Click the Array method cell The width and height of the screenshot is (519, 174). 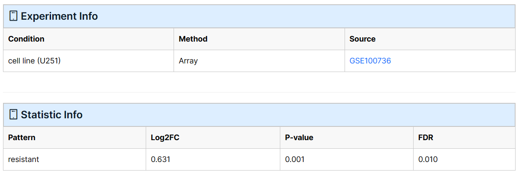tap(259, 61)
